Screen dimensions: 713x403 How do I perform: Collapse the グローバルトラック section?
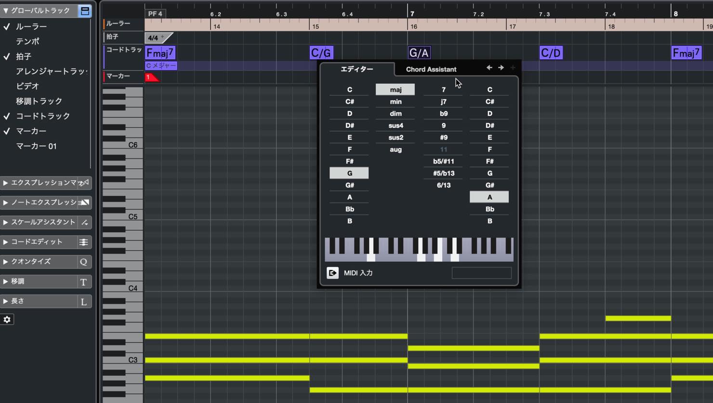click(5, 11)
